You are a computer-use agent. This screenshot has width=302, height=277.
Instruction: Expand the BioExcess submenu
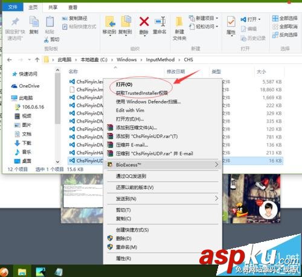click(162, 165)
